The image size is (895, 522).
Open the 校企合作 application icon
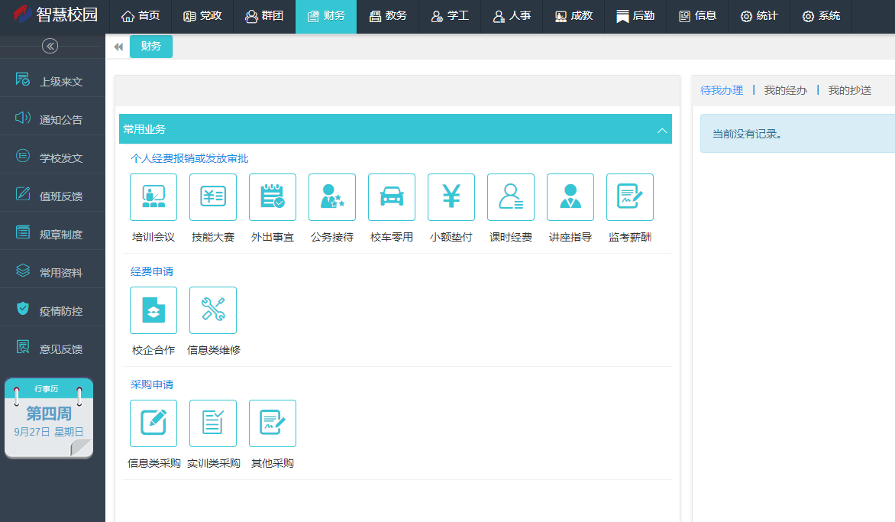point(153,310)
